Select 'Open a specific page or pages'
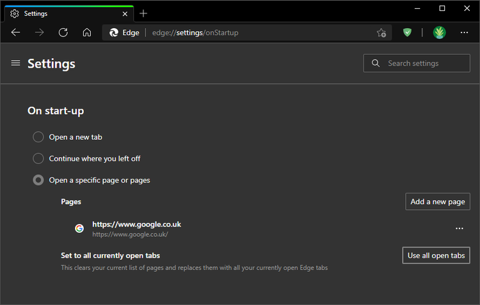This screenshot has height=305, width=480. pos(38,180)
